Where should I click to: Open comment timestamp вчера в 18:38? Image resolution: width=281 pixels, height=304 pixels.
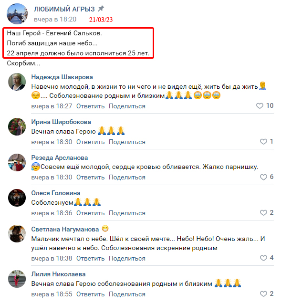tap(52, 259)
